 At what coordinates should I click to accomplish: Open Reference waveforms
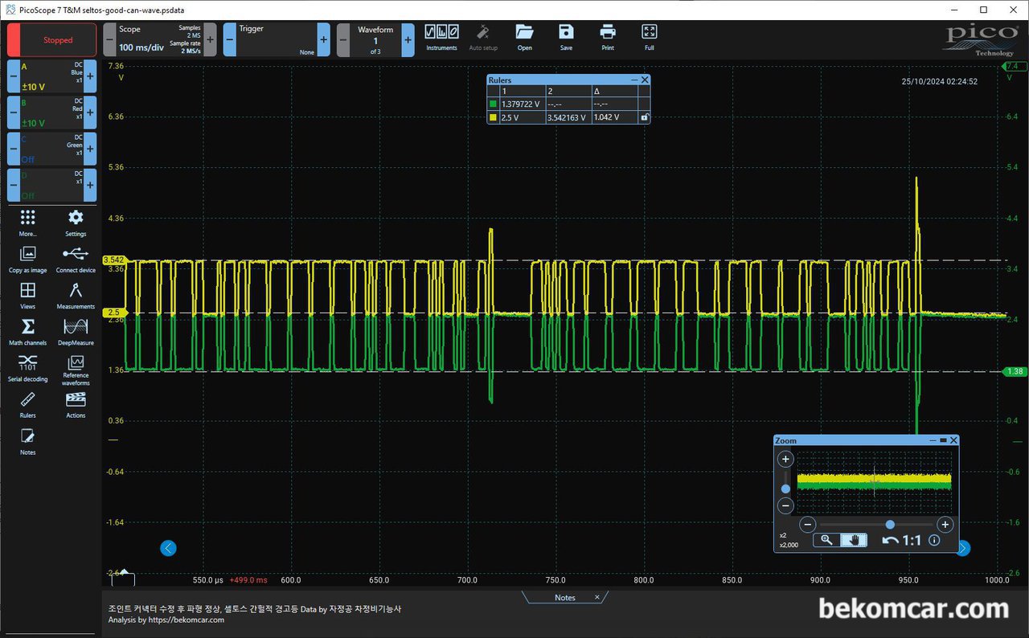point(76,370)
